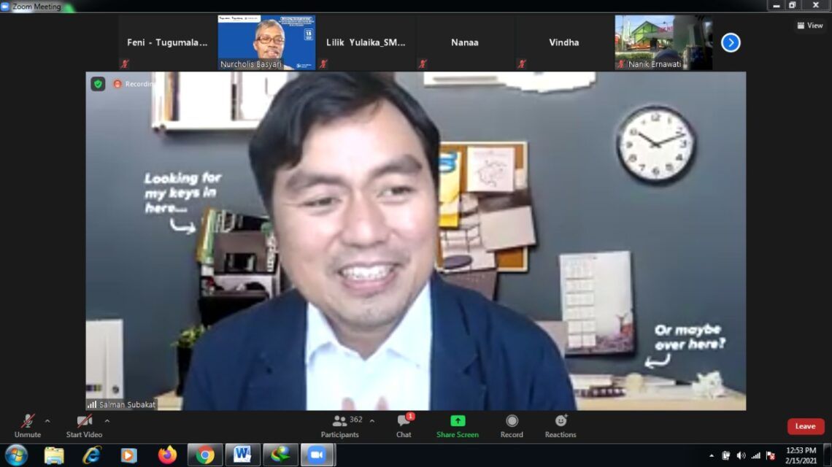Open the Reactions menu

coord(561,426)
